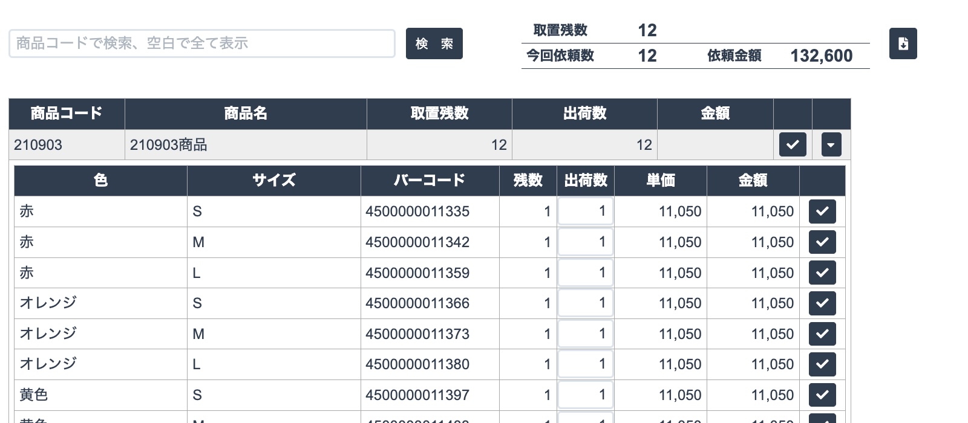Click the 商品コード column header
The width and height of the screenshot is (968, 423).
coord(67,114)
